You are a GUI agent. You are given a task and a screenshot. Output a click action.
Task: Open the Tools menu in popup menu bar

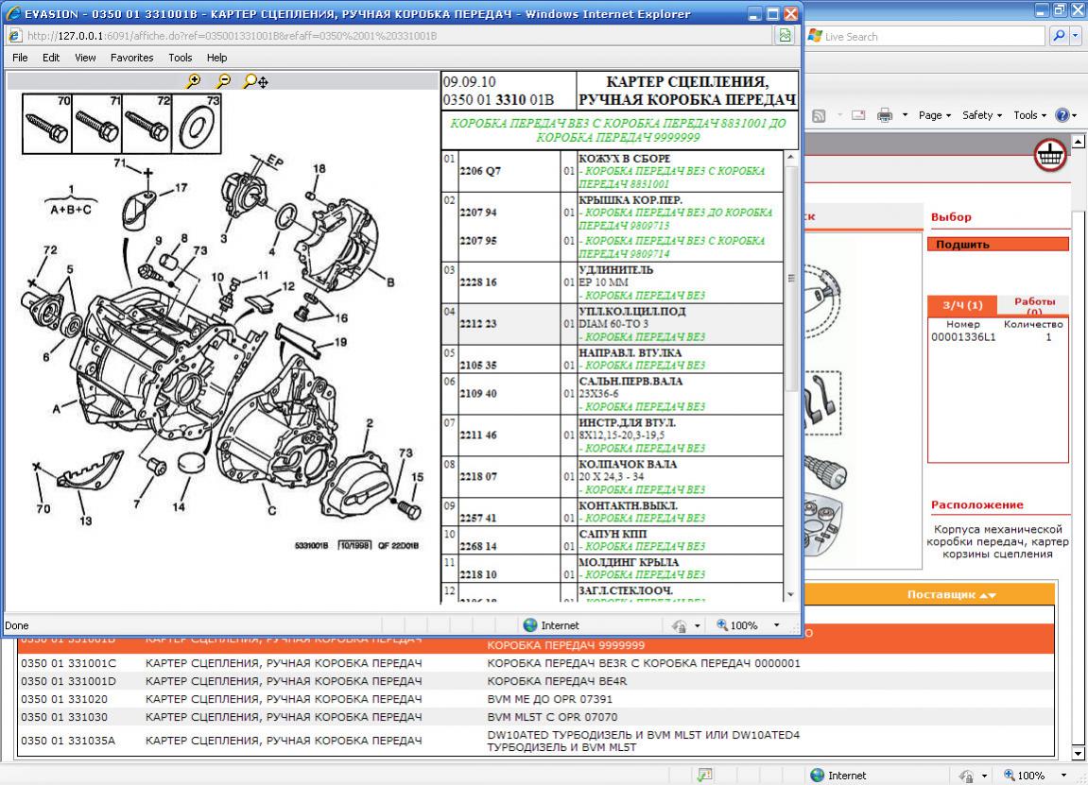pyautogui.click(x=180, y=58)
